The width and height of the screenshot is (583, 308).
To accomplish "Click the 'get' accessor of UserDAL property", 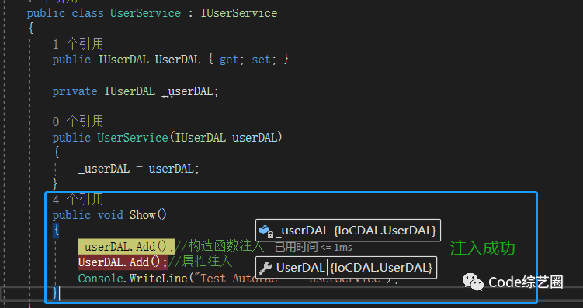I will (229, 60).
